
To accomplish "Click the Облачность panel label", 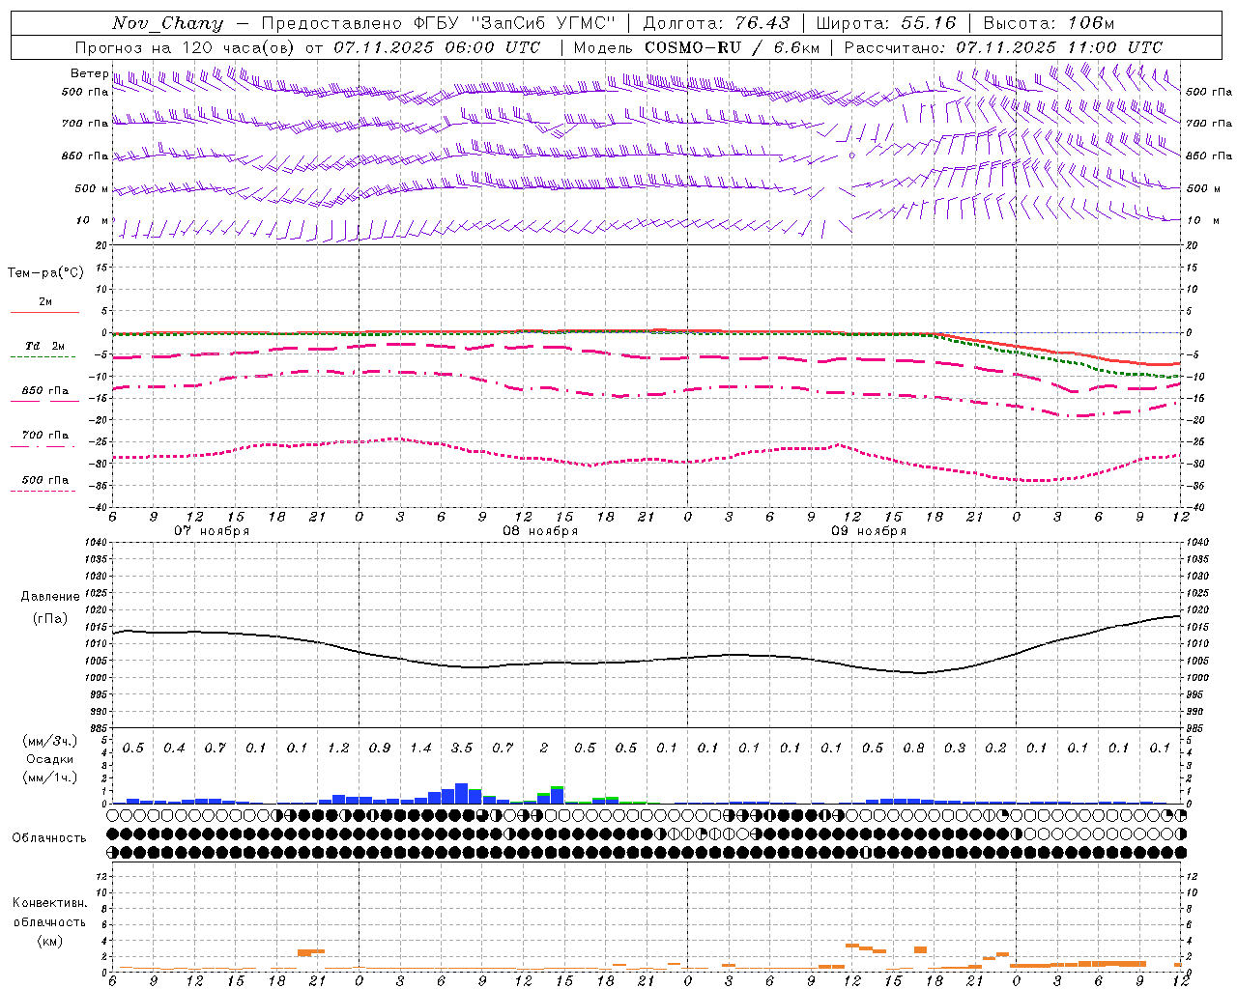I will point(49,837).
